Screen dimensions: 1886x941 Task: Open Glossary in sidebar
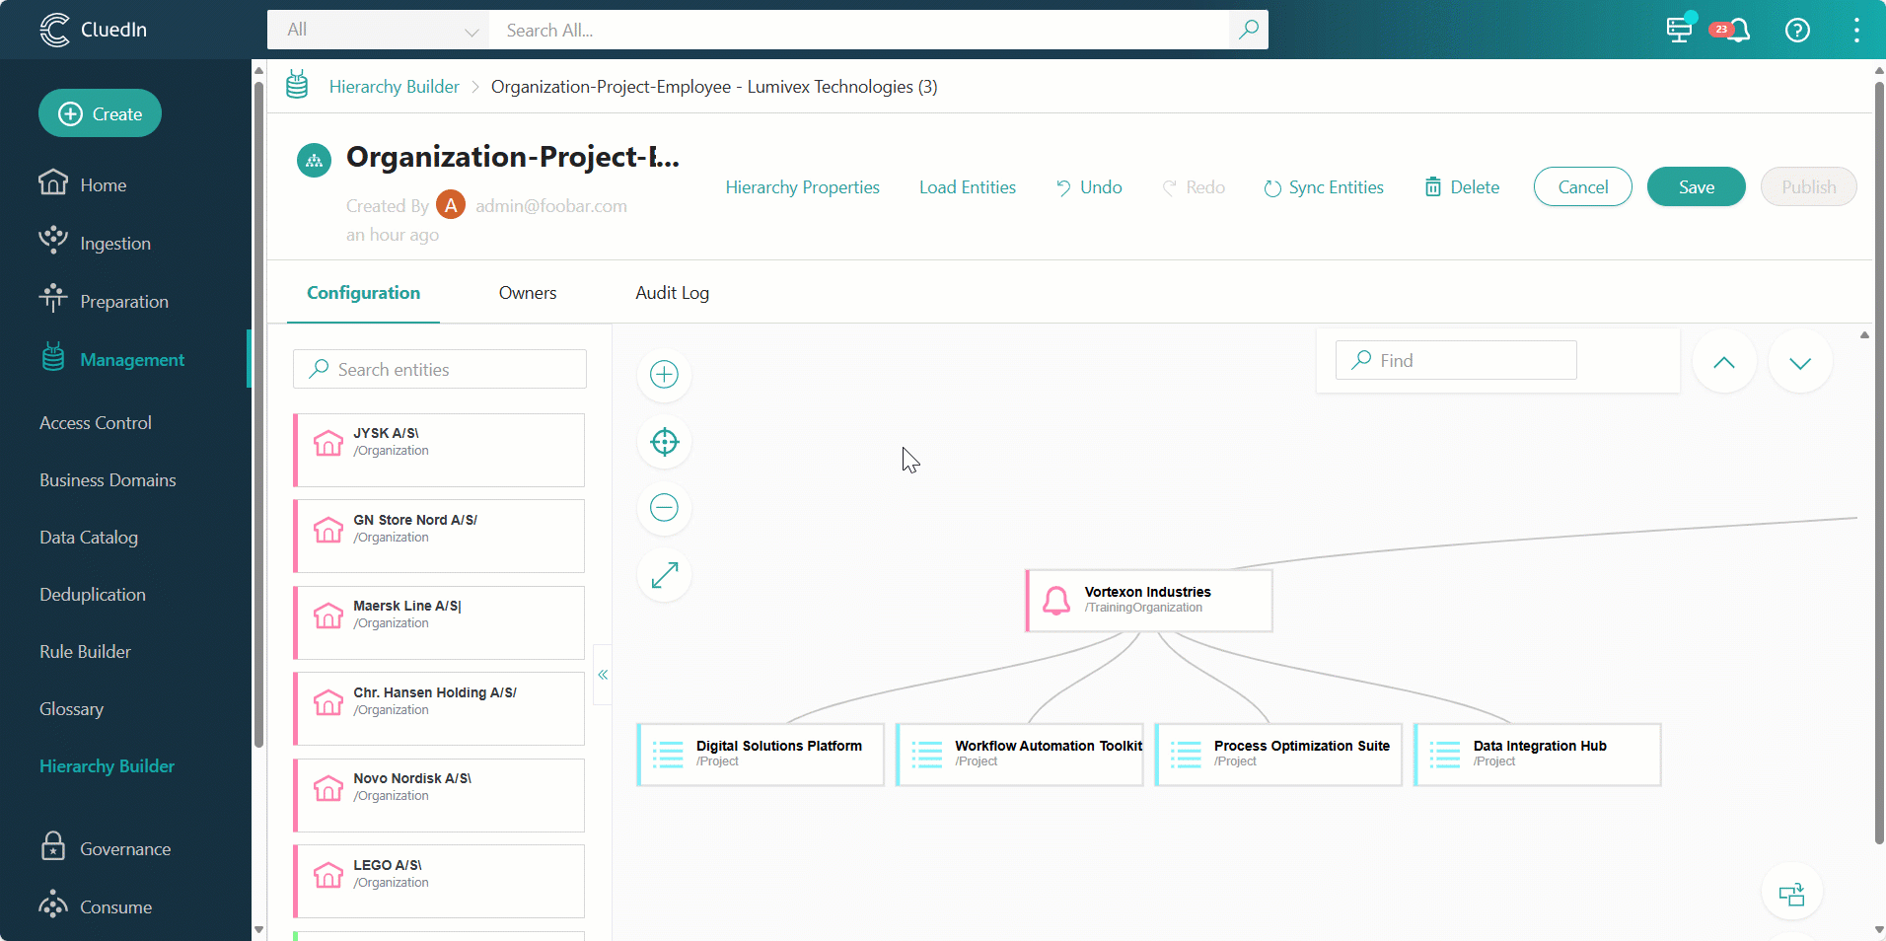[x=71, y=708]
